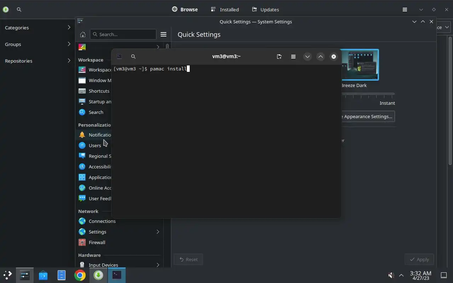Click More Appearance Settings button

point(368,116)
